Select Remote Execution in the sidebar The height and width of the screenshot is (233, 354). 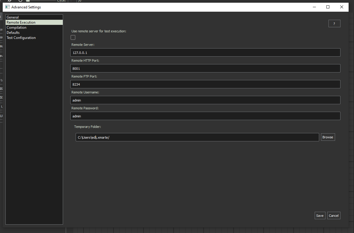click(x=21, y=22)
